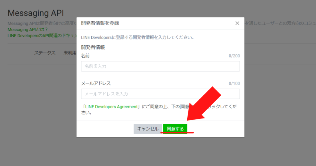Viewport: 316px width, 166px height.
Task: Click the キャンセル cancel button
Action: [x=148, y=129]
